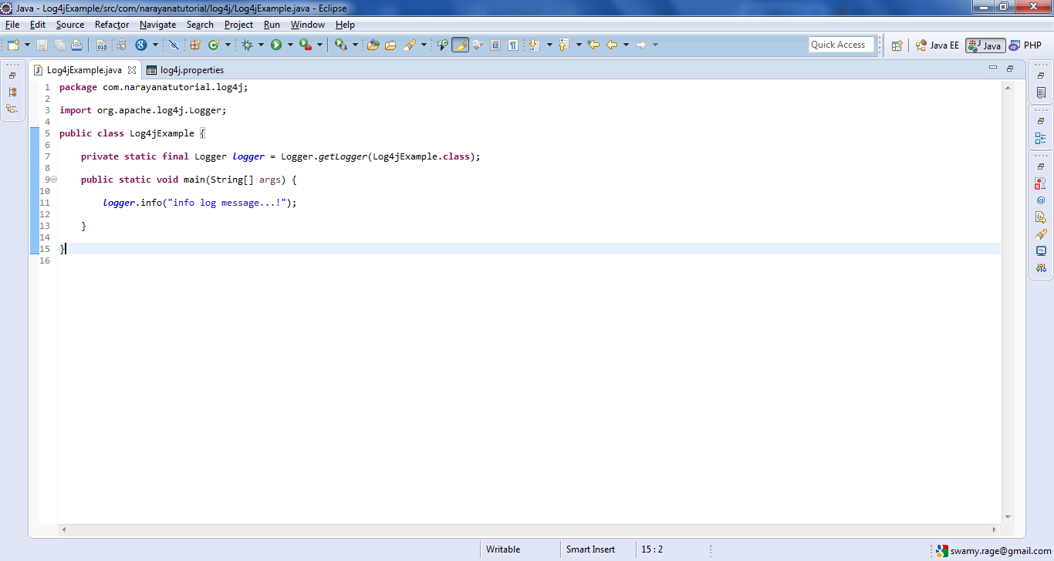This screenshot has width=1054, height=561.
Task: Open the Next Annotation dropdown arrow
Action: pos(549,45)
